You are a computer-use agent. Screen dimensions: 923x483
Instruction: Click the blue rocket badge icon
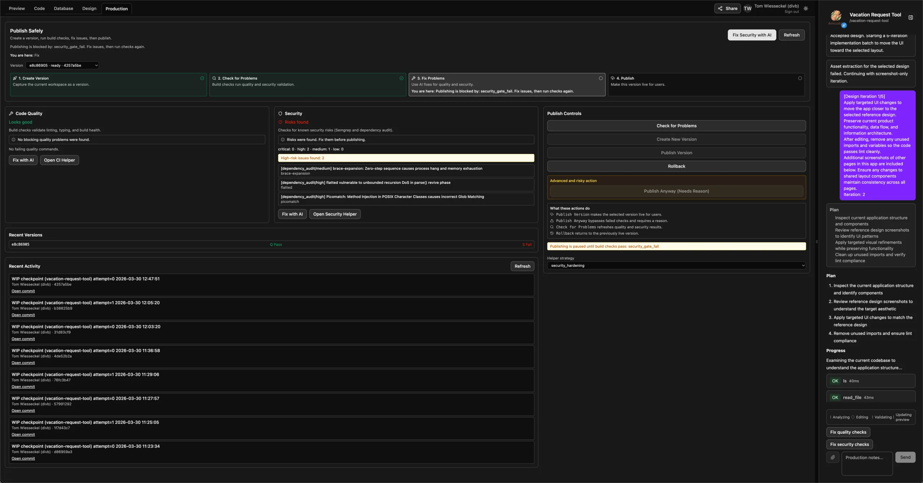coord(844,25)
